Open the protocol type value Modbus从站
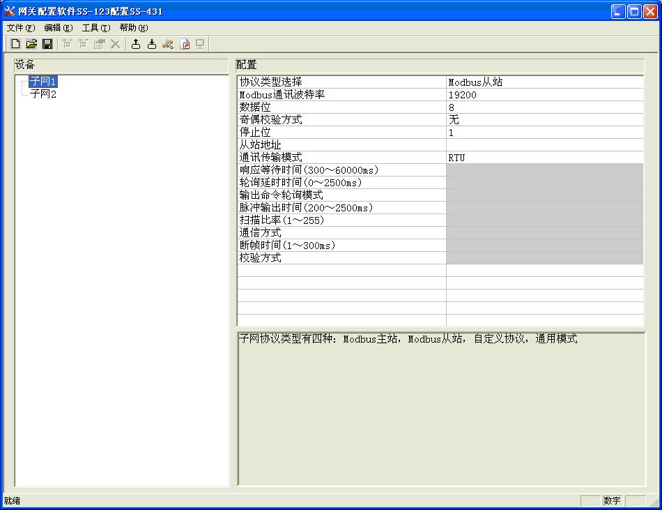Image resolution: width=662 pixels, height=510 pixels. (544, 82)
